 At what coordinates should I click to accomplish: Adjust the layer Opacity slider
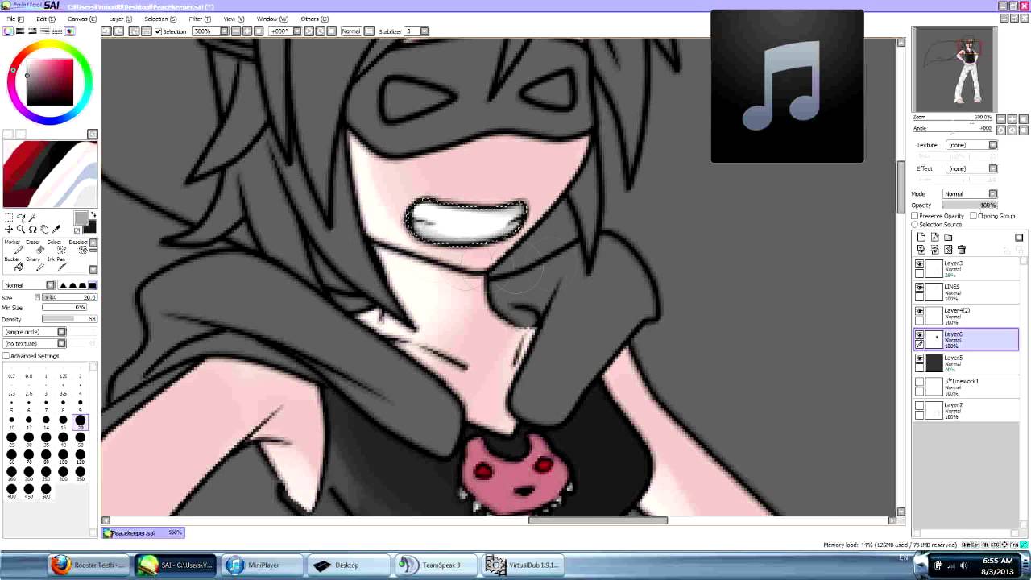tap(970, 205)
